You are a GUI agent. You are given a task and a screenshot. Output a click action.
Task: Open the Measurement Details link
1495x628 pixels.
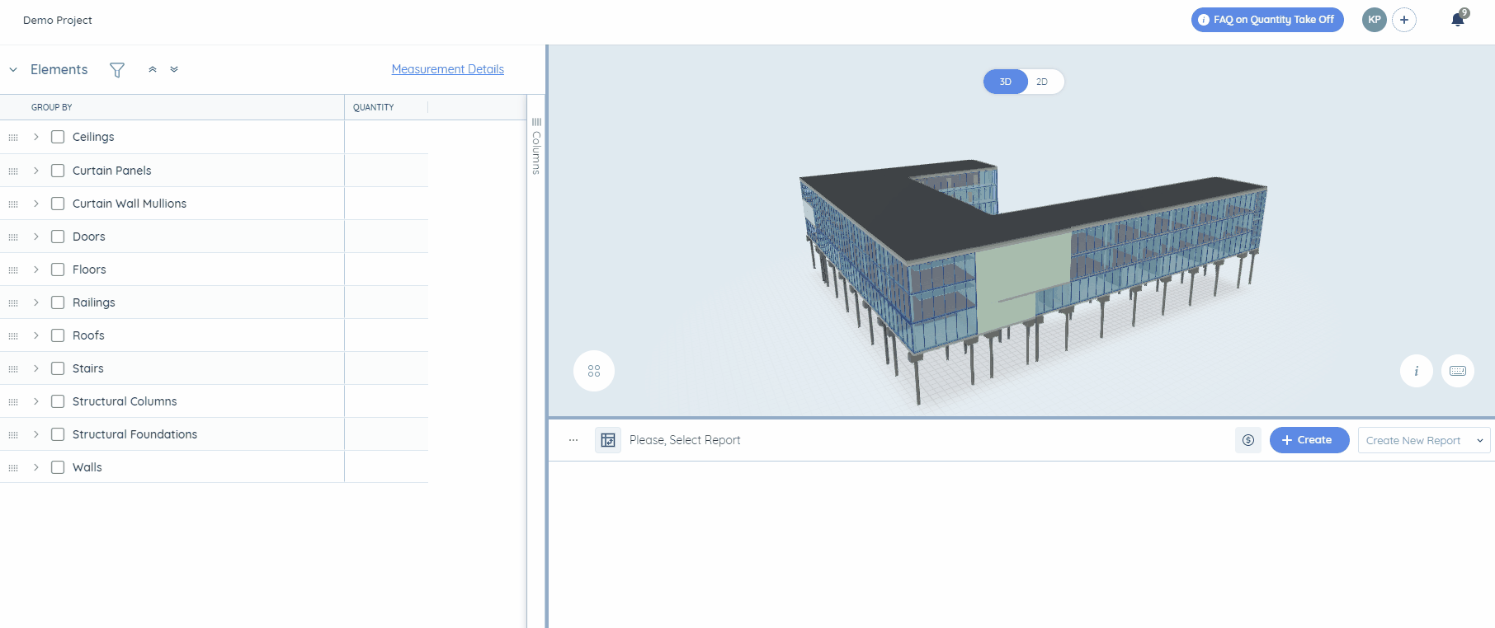(448, 69)
